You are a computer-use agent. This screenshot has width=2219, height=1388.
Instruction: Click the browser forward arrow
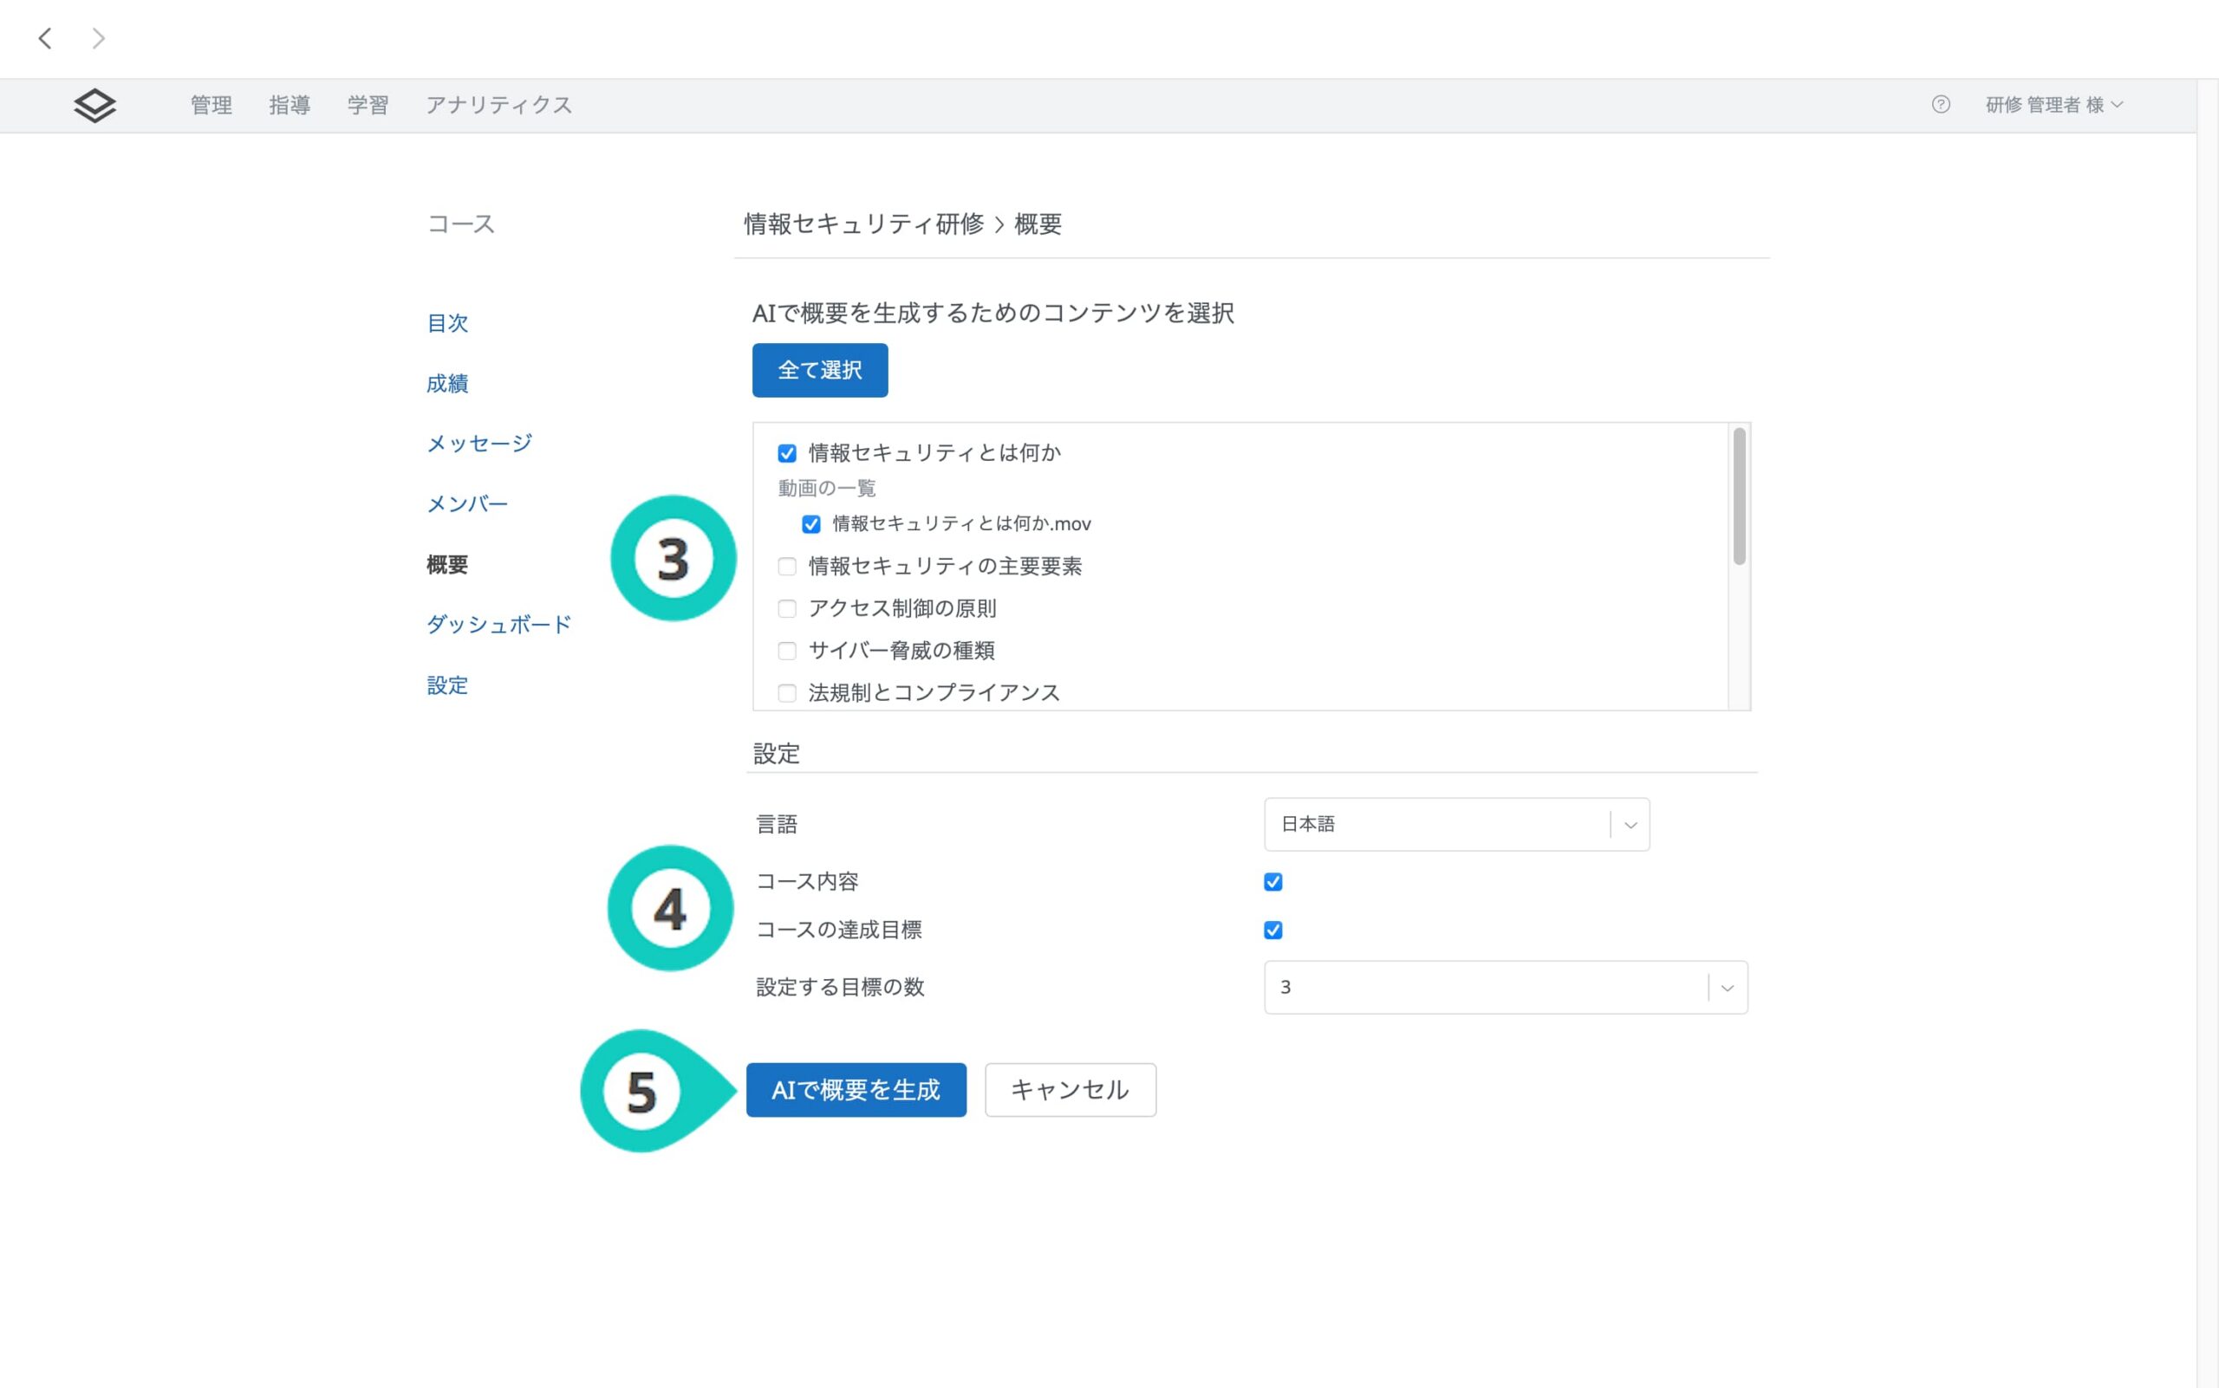click(98, 38)
